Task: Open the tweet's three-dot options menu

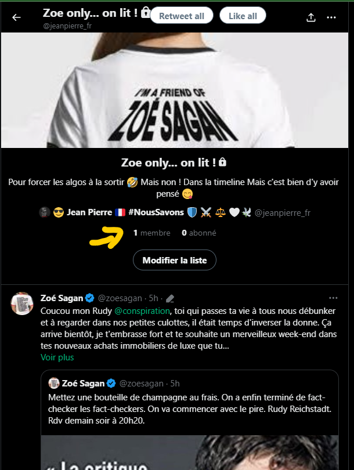Action: (333, 298)
